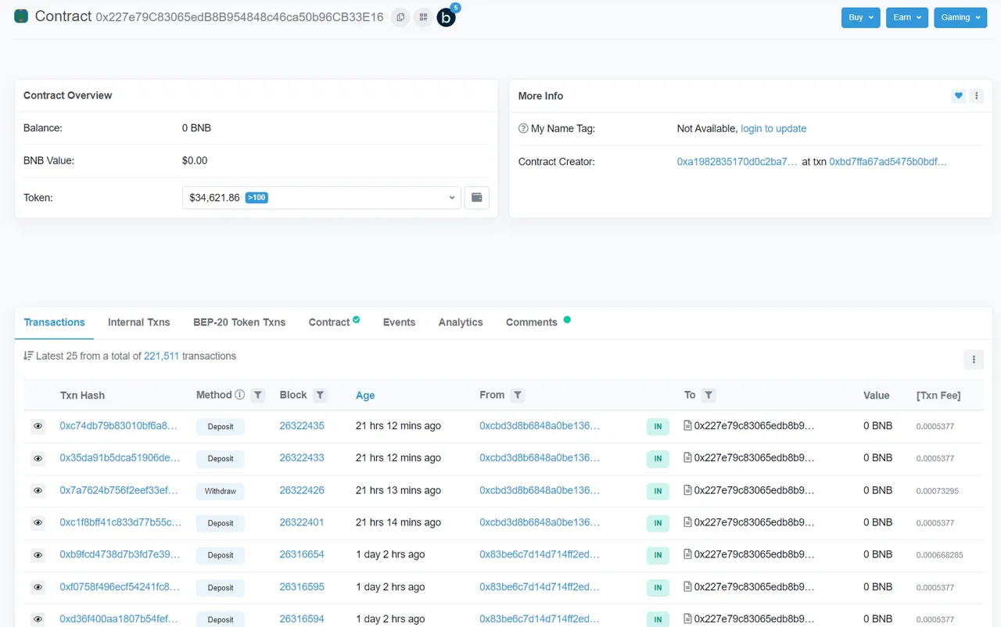Open the token holdings wallet icon
1001x627 pixels.
[477, 198]
